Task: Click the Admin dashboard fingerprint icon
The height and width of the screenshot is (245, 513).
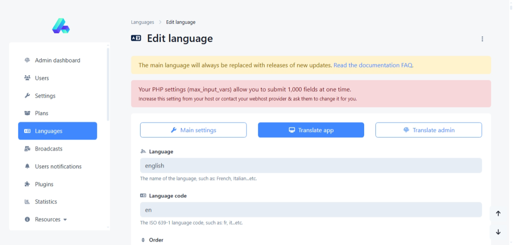Action: (27, 60)
